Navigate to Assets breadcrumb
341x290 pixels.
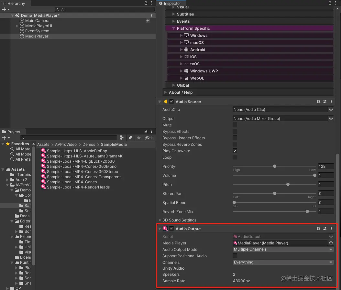pyautogui.click(x=43, y=144)
